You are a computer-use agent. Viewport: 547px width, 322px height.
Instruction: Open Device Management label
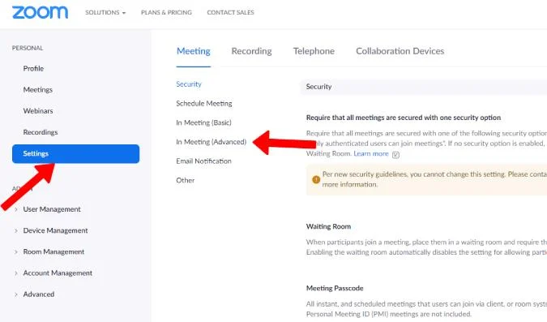click(x=55, y=230)
